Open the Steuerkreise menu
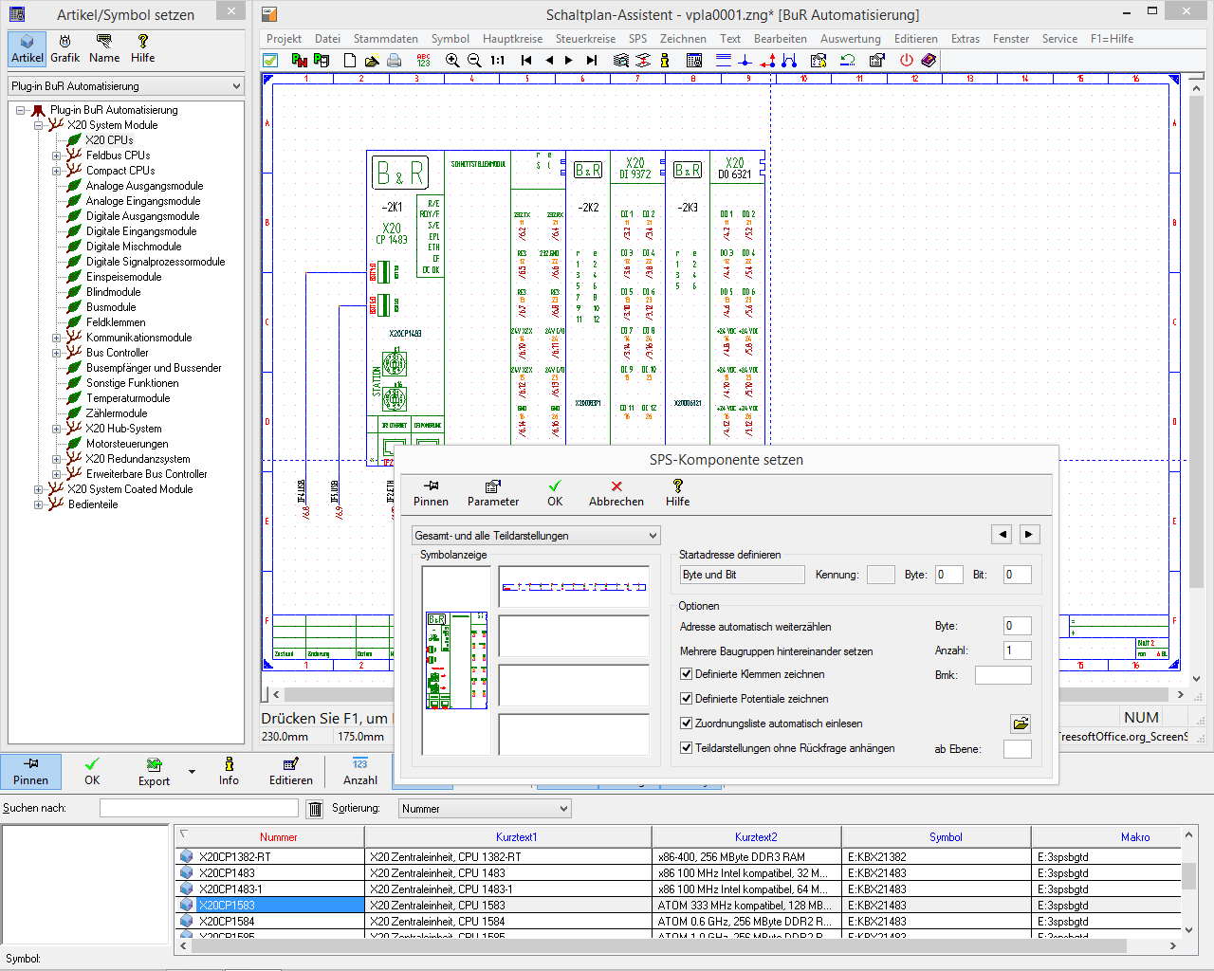The height and width of the screenshot is (971, 1214). click(585, 39)
